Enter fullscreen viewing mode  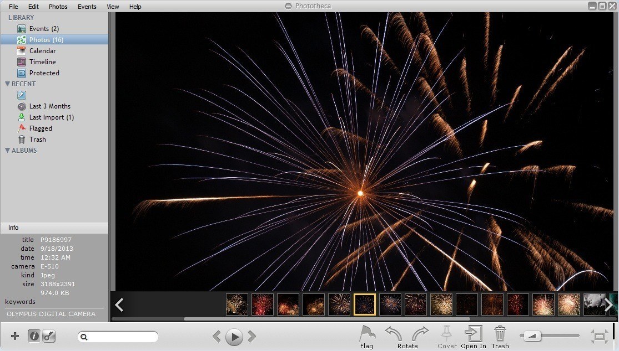coord(598,335)
